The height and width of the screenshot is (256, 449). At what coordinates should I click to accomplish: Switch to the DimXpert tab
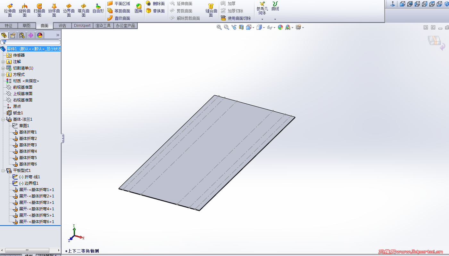[x=82, y=26]
